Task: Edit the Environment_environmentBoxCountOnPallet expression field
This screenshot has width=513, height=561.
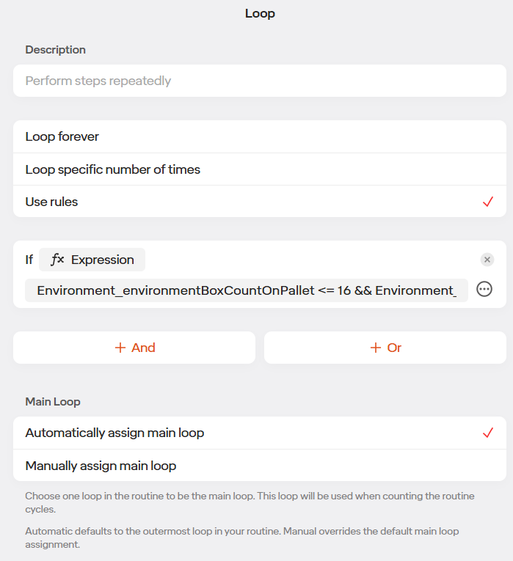Action: [247, 290]
